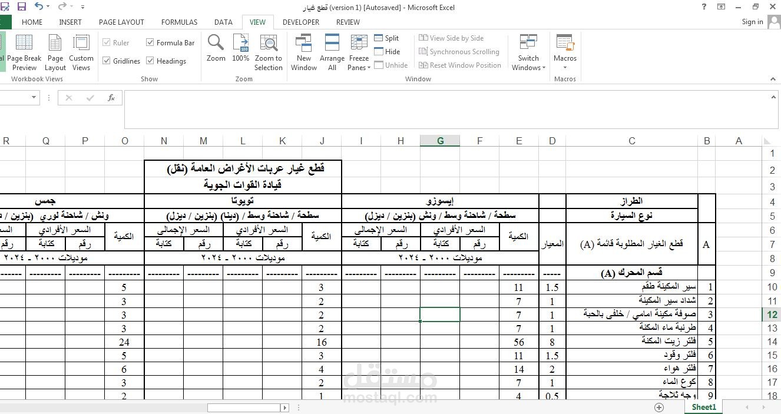781x414 pixels.
Task: Click cell with value 56
Action: click(519, 342)
